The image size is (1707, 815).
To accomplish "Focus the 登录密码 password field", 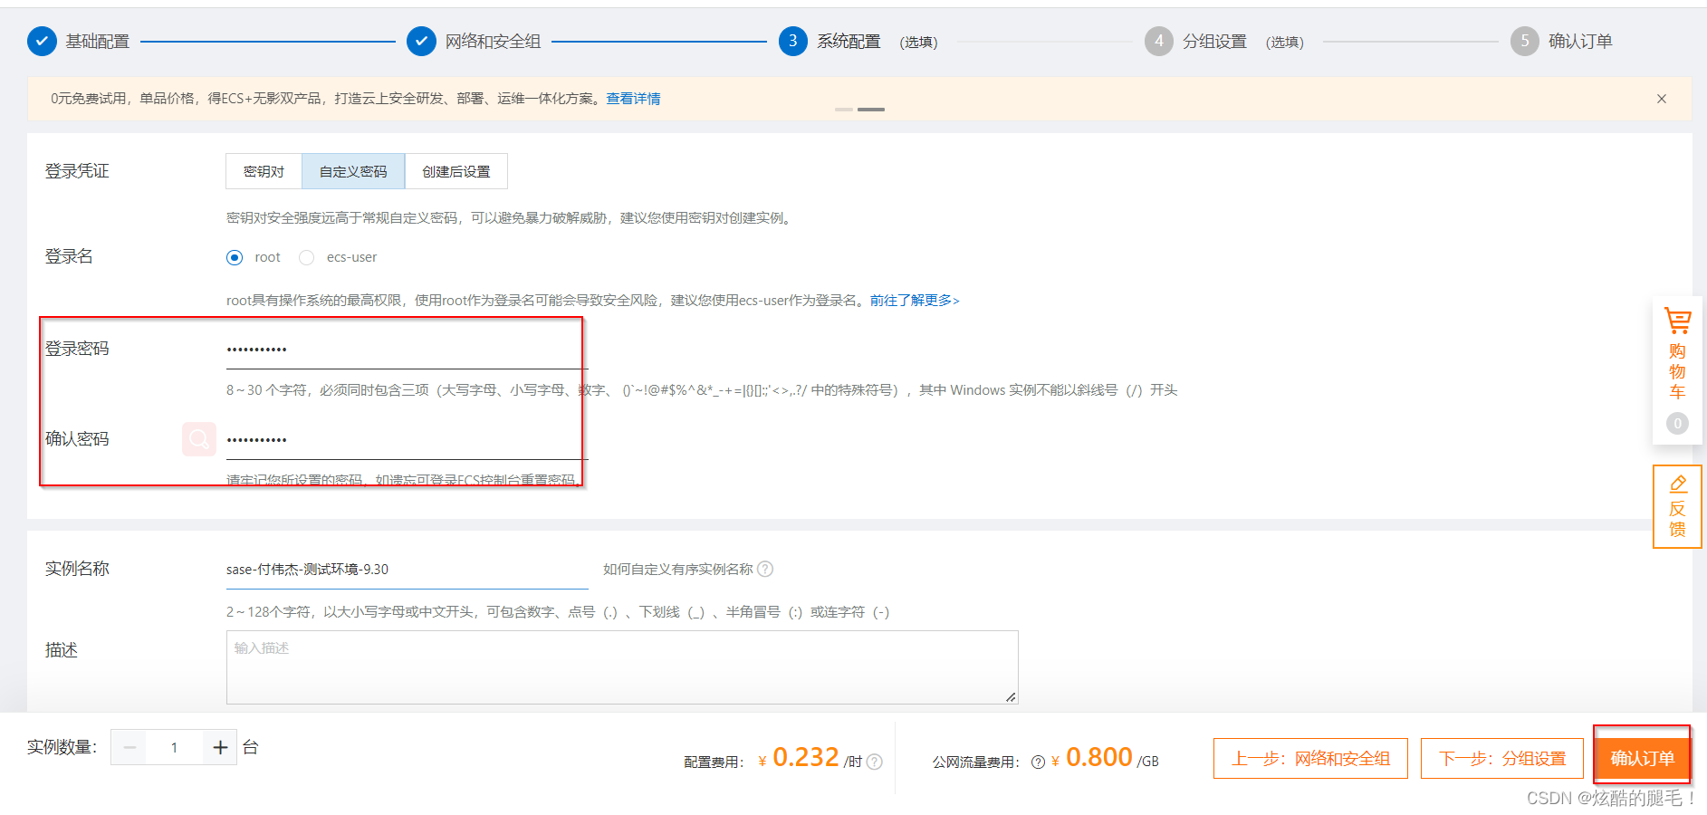I will [x=407, y=350].
